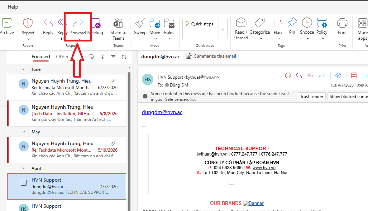Viewport: 368px width, 211px height.
Task: Tick the checkbox on HVN Support 4/7/2026 email
Action: click(24, 183)
